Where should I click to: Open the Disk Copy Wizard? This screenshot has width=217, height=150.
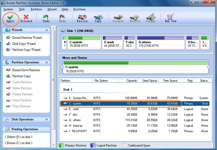tap(24, 44)
